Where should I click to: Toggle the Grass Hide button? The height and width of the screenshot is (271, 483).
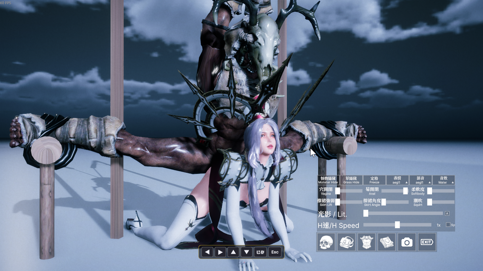[351, 180]
